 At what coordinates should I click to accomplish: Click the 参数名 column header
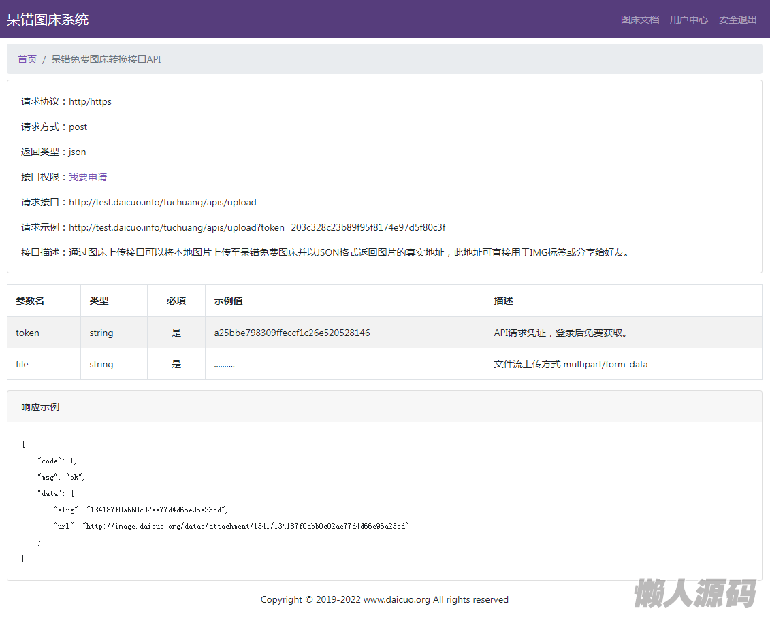point(30,301)
